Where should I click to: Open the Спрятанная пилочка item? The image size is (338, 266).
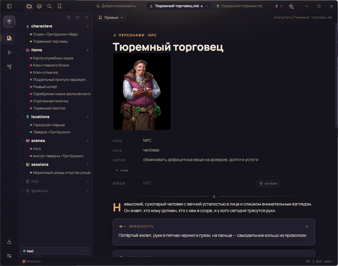51,101
